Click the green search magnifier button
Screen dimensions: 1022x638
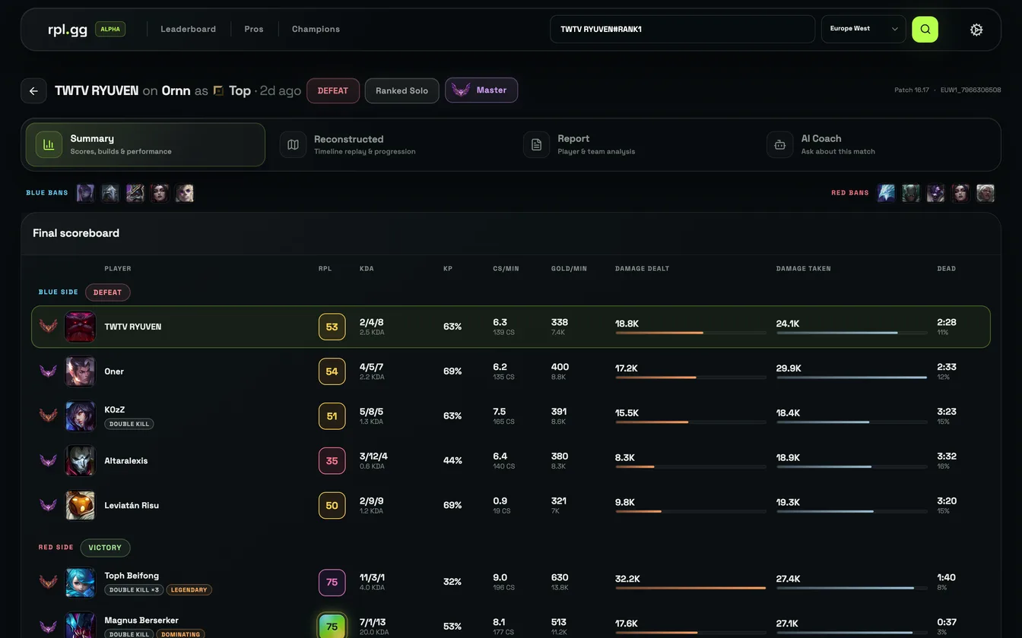click(x=925, y=29)
